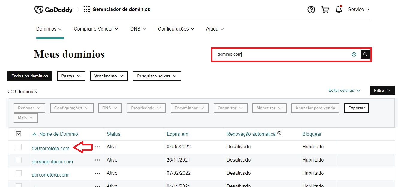Expand the Filtro dropdown
The image size is (404, 187).
click(x=382, y=91)
